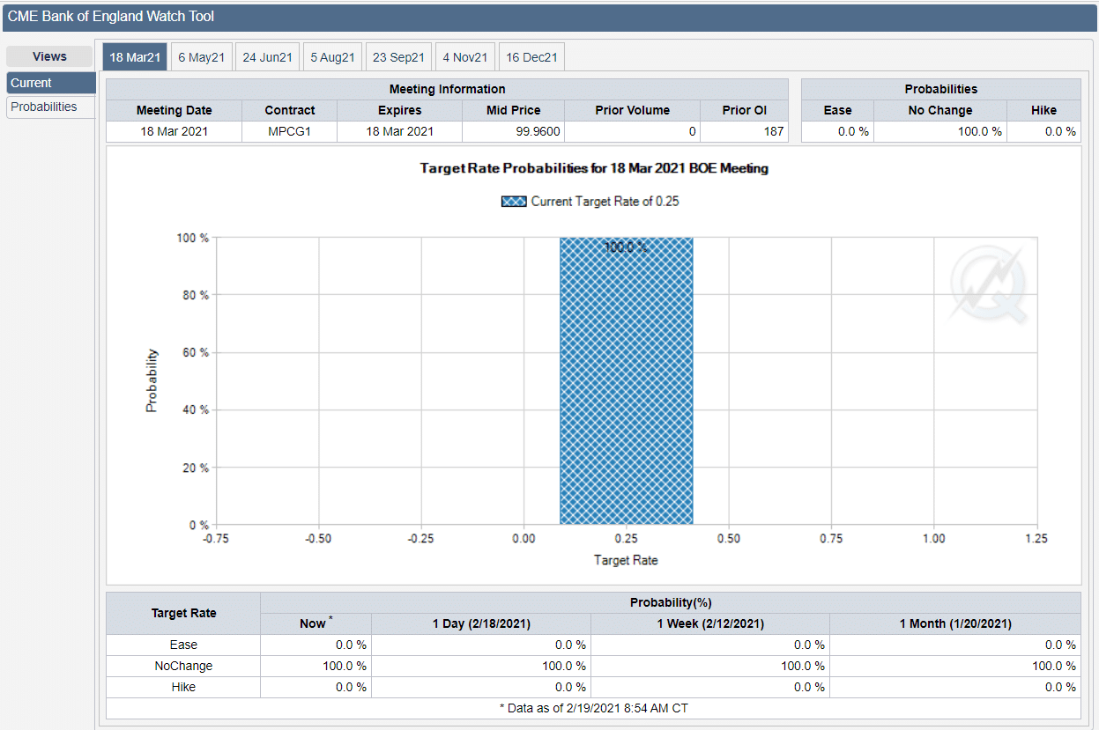Click the 1 Day (2/18/2021) column header

[481, 623]
